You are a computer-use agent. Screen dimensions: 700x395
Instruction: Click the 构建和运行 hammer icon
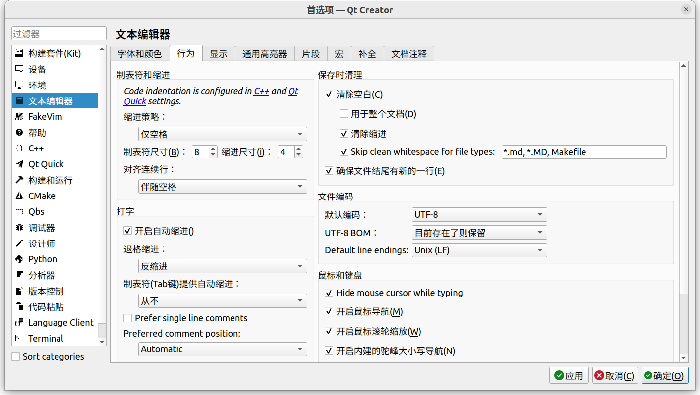pyautogui.click(x=19, y=180)
